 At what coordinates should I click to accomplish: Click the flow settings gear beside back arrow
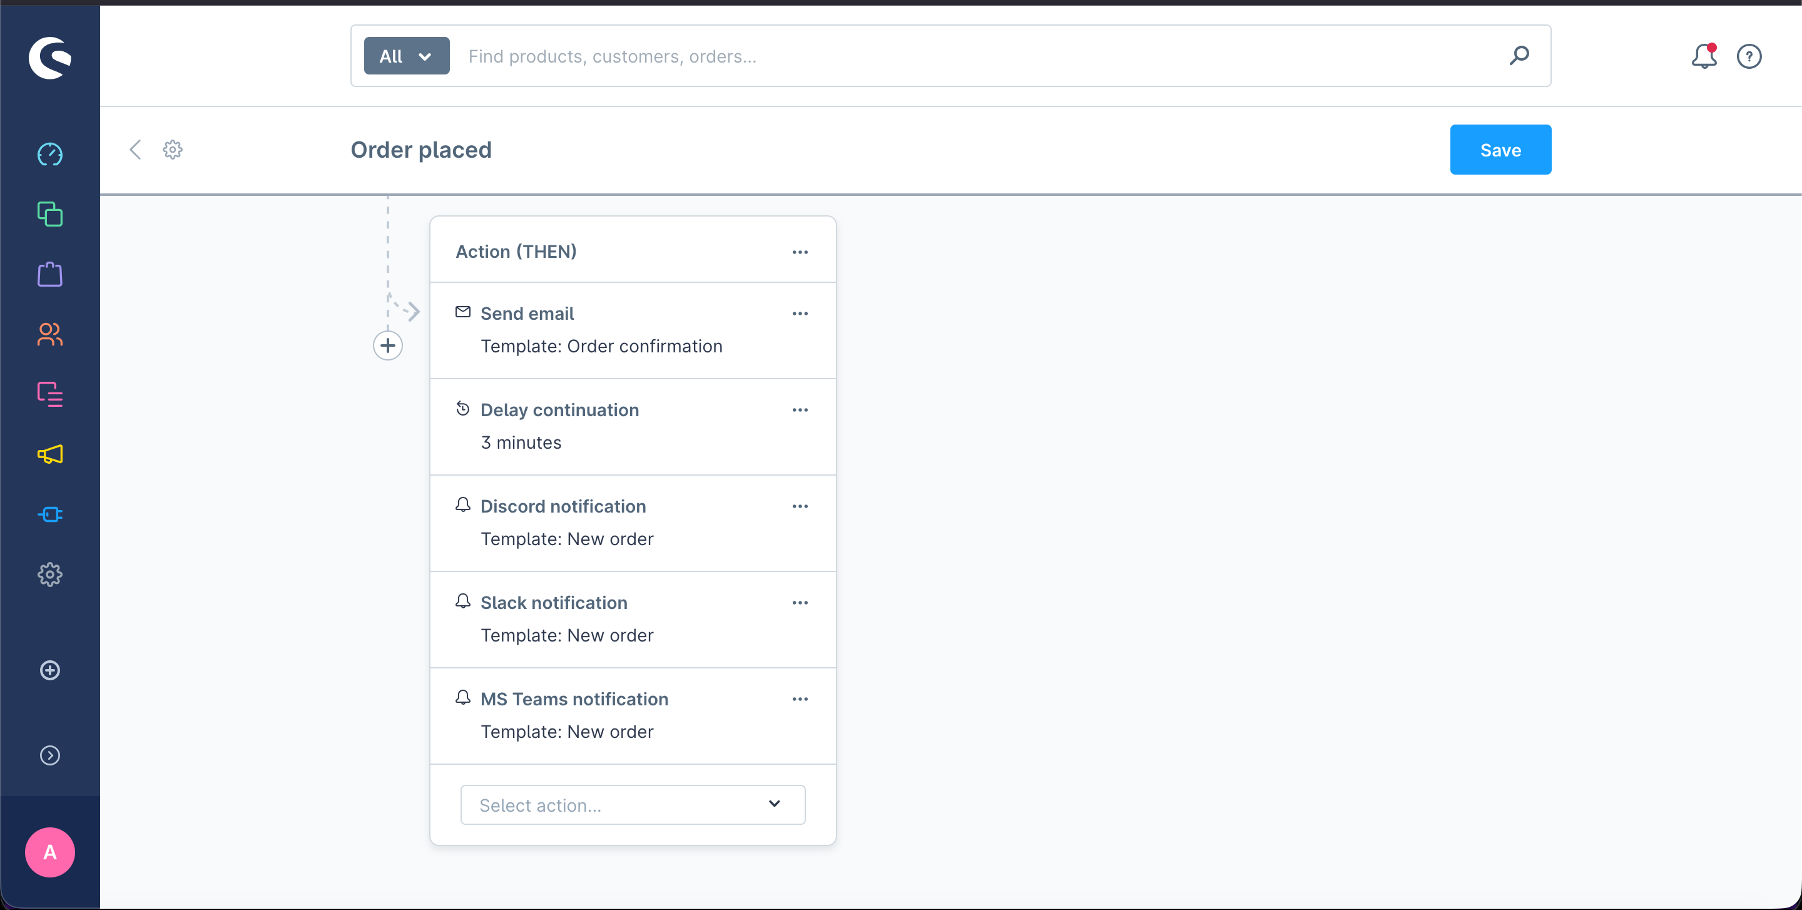coord(173,150)
